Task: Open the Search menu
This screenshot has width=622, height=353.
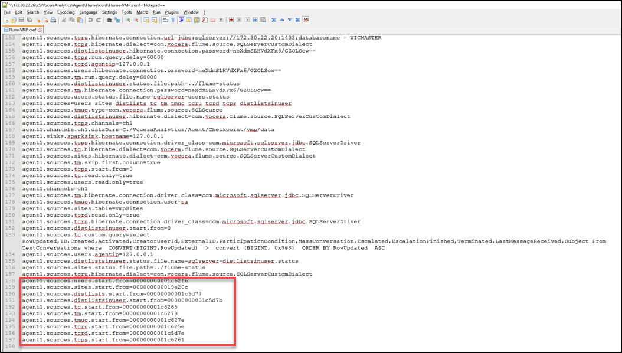Action: pos(33,12)
